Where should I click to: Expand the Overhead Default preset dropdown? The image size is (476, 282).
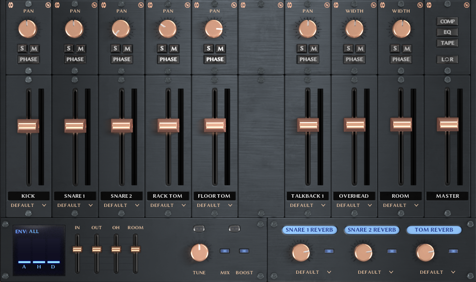point(354,205)
